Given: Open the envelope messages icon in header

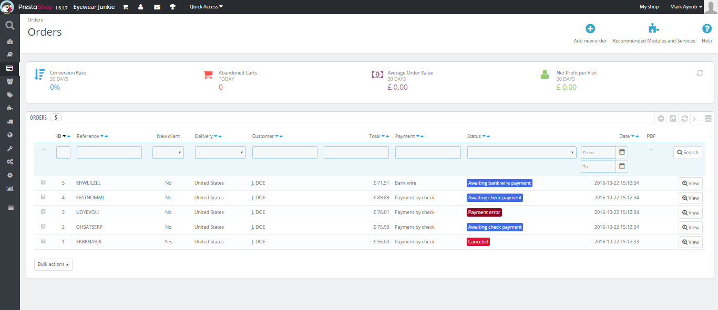Looking at the screenshot, I should pos(157,7).
